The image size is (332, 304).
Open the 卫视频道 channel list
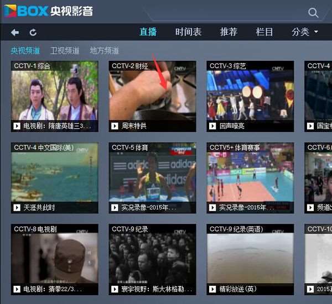click(x=65, y=50)
